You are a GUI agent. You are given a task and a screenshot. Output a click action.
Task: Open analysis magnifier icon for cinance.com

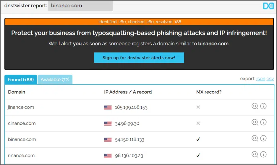pyautogui.click(x=255, y=122)
